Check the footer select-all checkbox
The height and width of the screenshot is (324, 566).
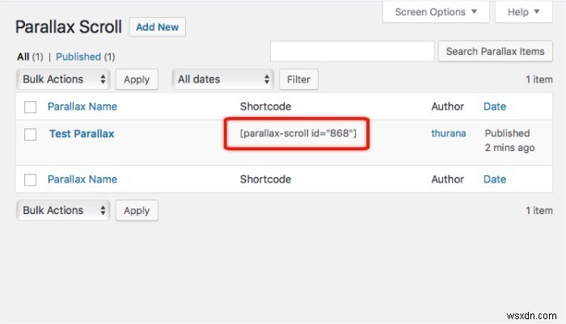pyautogui.click(x=31, y=179)
